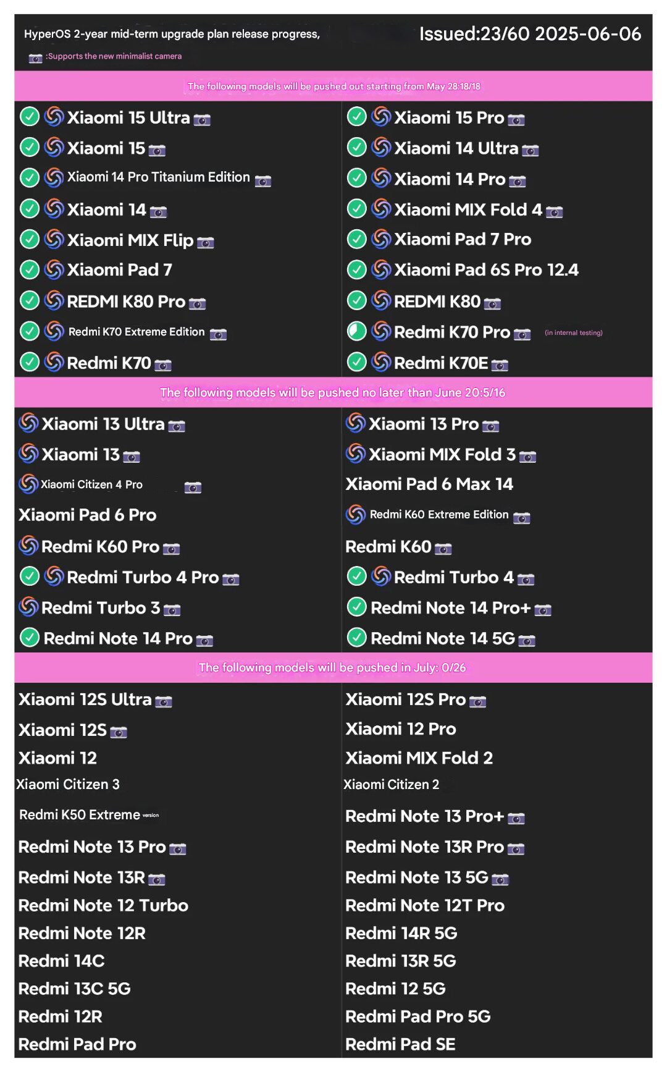The width and height of the screenshot is (667, 1072).
Task: Click the camera icon beside Redmi Note 13R Pro
Action: pyautogui.click(x=516, y=849)
